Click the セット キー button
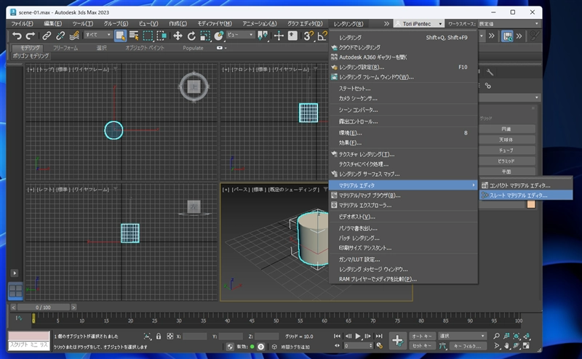 click(x=422, y=346)
